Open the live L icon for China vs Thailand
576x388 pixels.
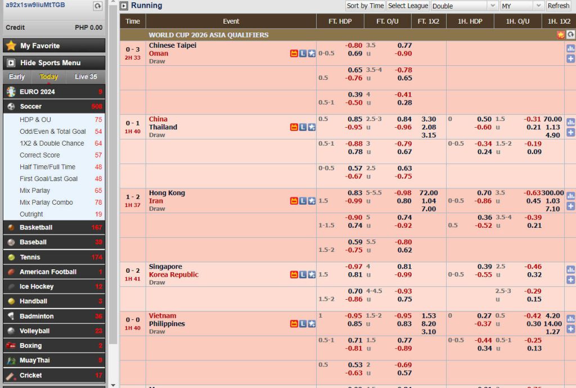(303, 127)
